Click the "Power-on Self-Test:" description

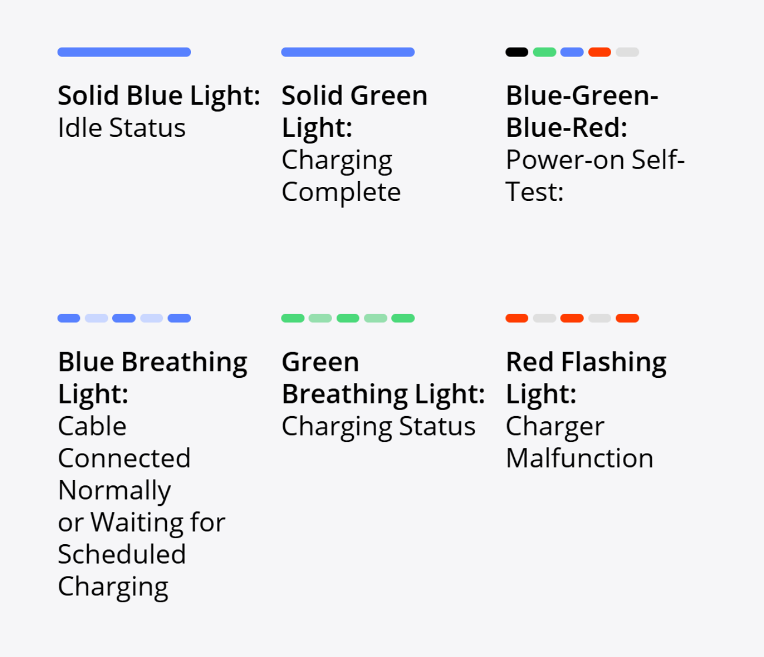pos(595,176)
